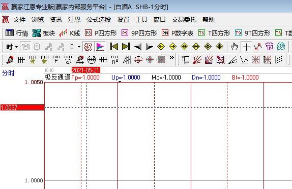Image resolution: width=292 pixels, height=189 pixels.
Task: Expand the 时 period dropdown arrow
Action: coord(16,47)
